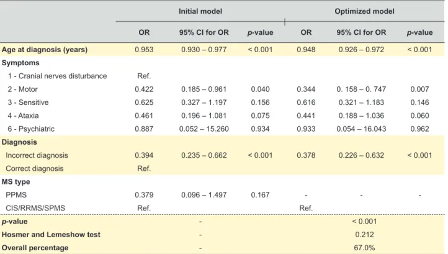
Task: Click the 0.934 p-value
Action: tap(260, 129)
